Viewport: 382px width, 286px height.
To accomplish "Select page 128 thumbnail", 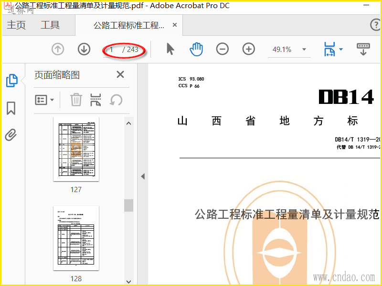I will pos(76,238).
